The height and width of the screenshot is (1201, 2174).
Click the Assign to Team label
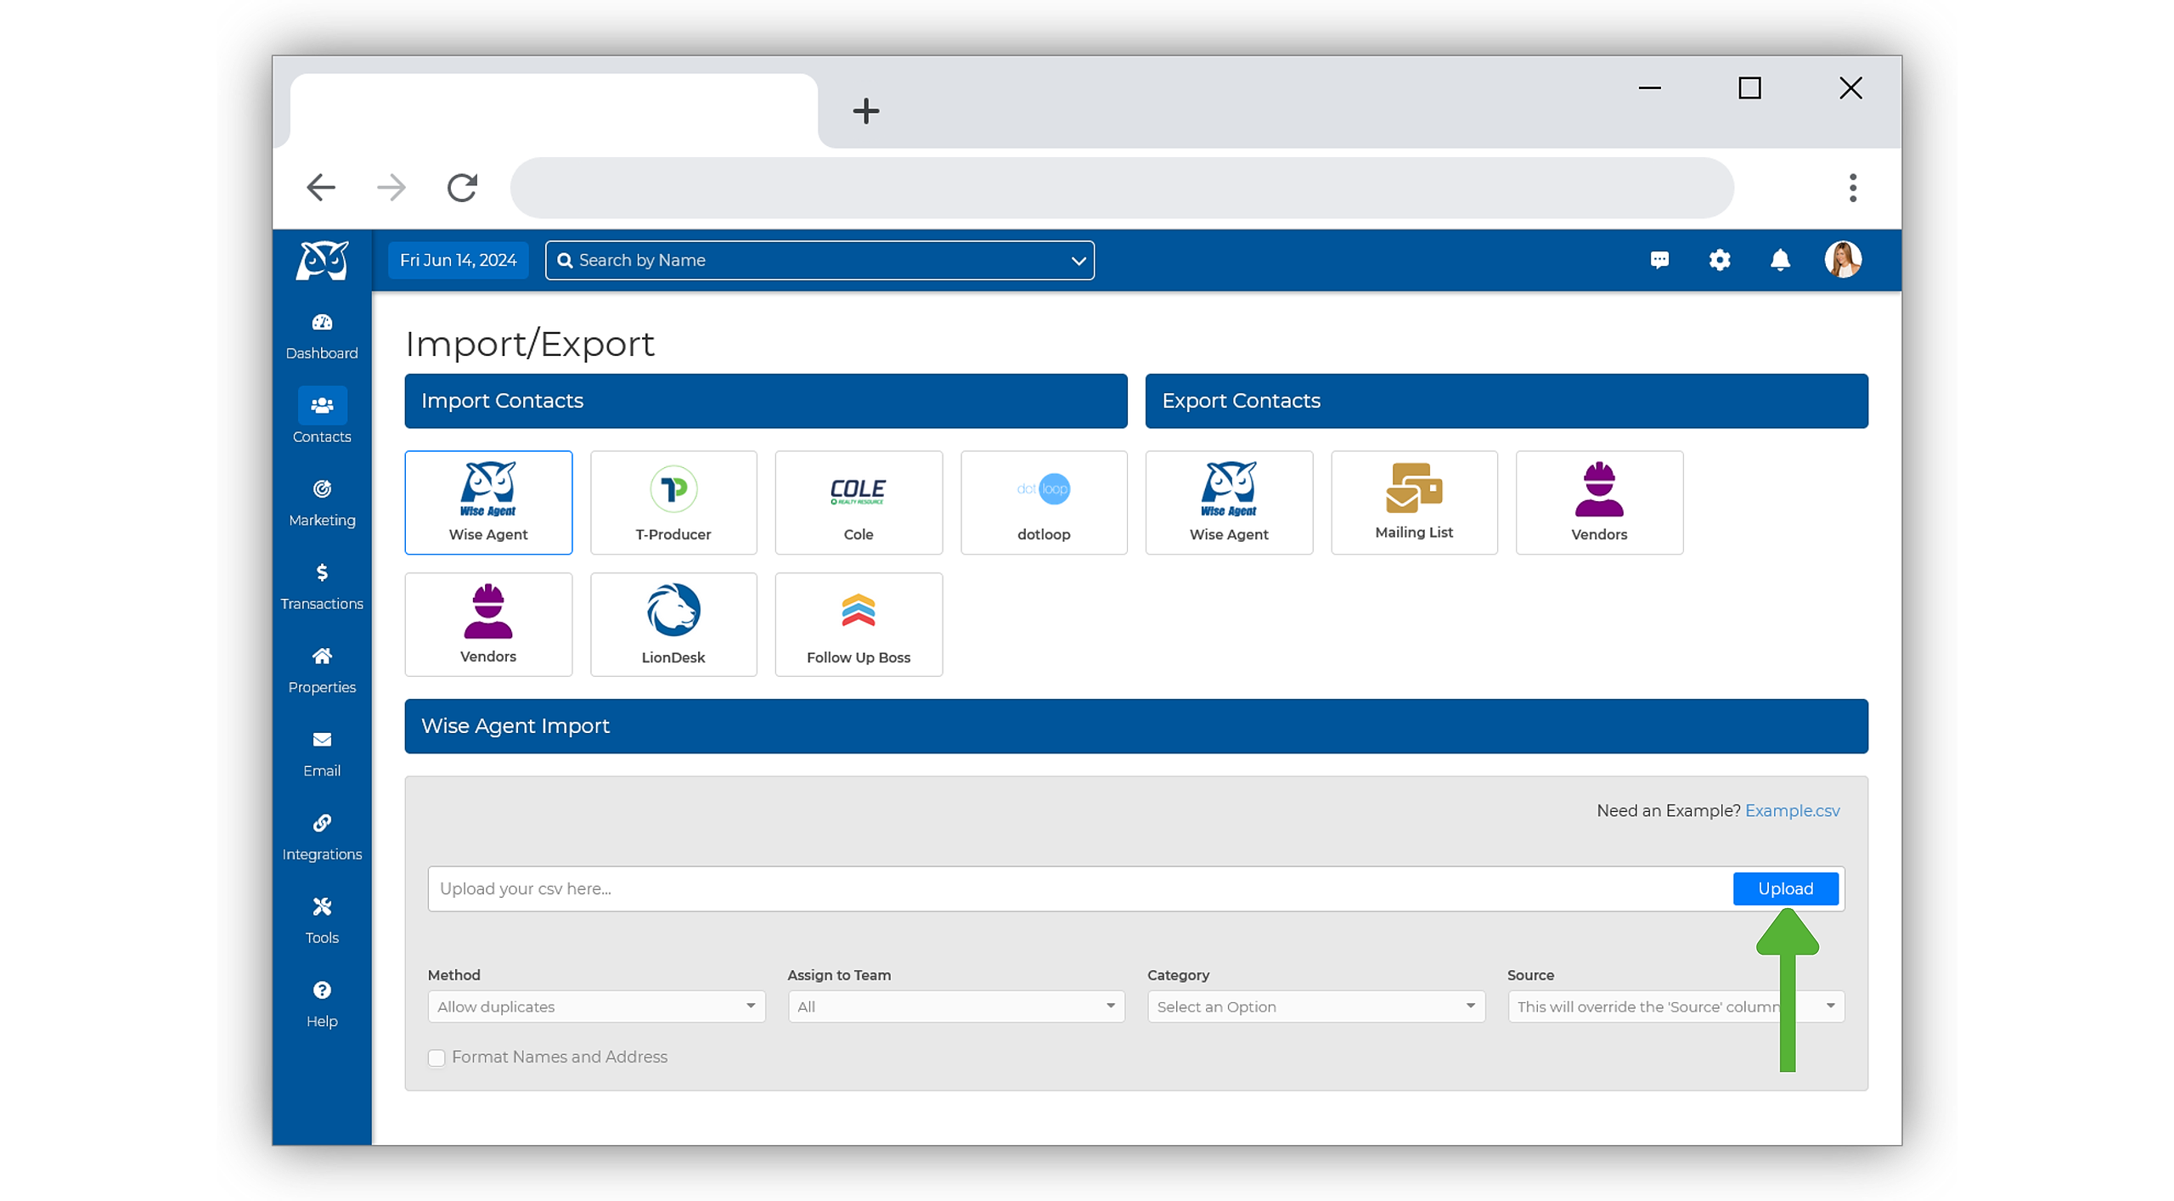(x=839, y=975)
